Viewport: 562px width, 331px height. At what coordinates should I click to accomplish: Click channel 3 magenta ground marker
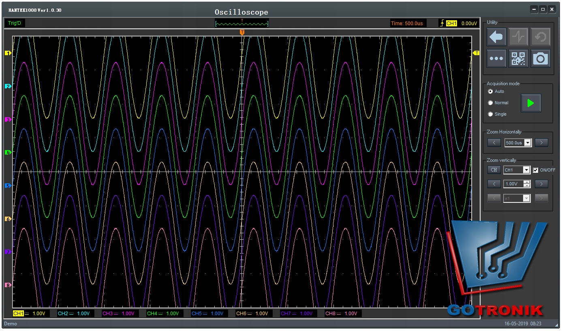click(x=8, y=120)
